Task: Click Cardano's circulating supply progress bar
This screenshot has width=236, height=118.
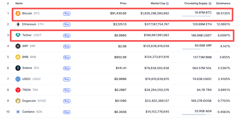Action: 197,114
